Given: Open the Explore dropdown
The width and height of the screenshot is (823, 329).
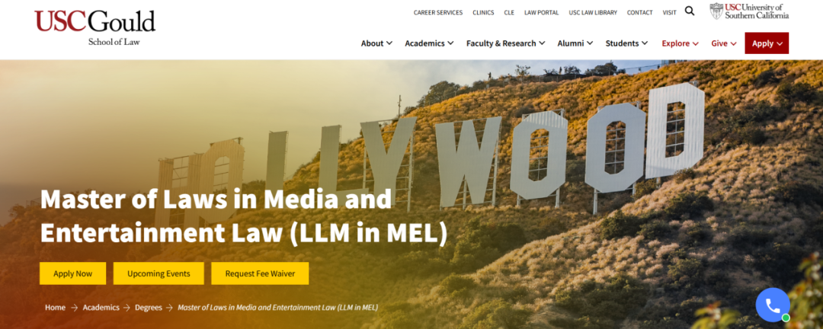Looking at the screenshot, I should coord(680,43).
